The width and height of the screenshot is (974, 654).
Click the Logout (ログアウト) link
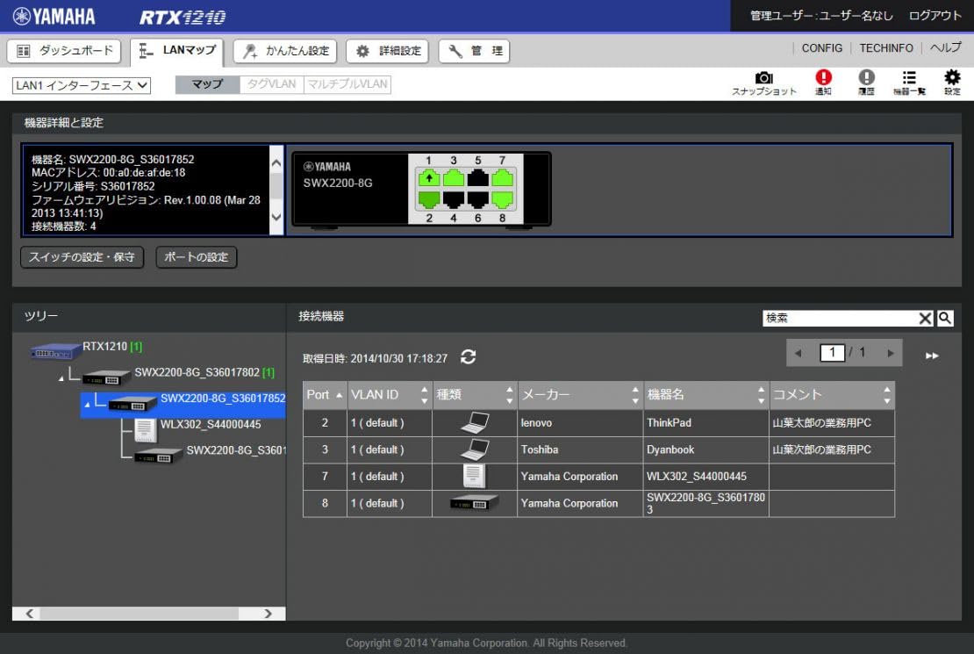point(935,16)
